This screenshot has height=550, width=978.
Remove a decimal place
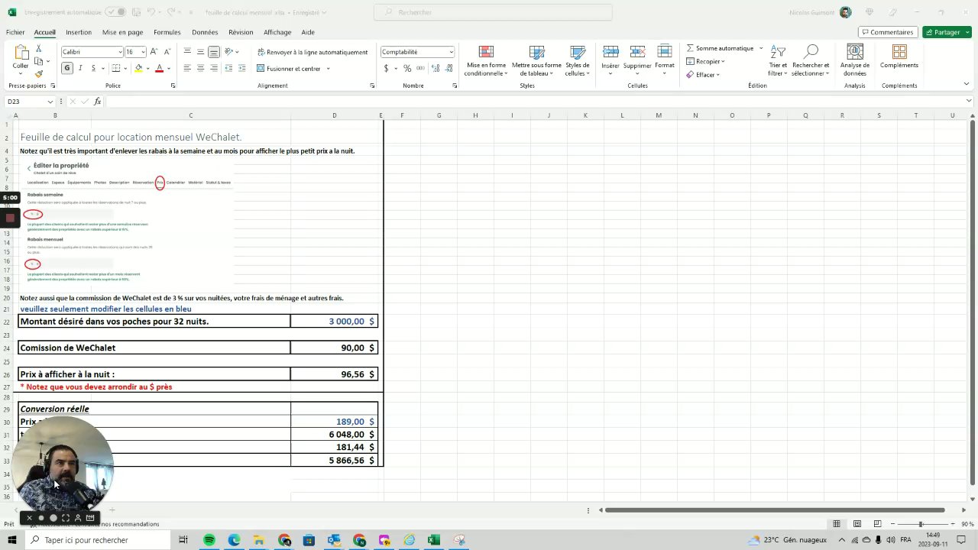pyautogui.click(x=448, y=68)
